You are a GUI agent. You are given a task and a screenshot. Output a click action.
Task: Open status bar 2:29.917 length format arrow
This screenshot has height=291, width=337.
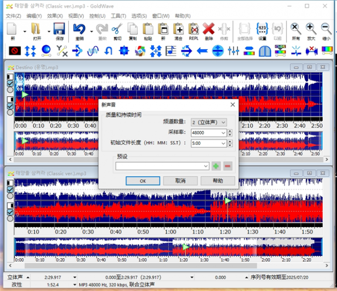coord(74,278)
